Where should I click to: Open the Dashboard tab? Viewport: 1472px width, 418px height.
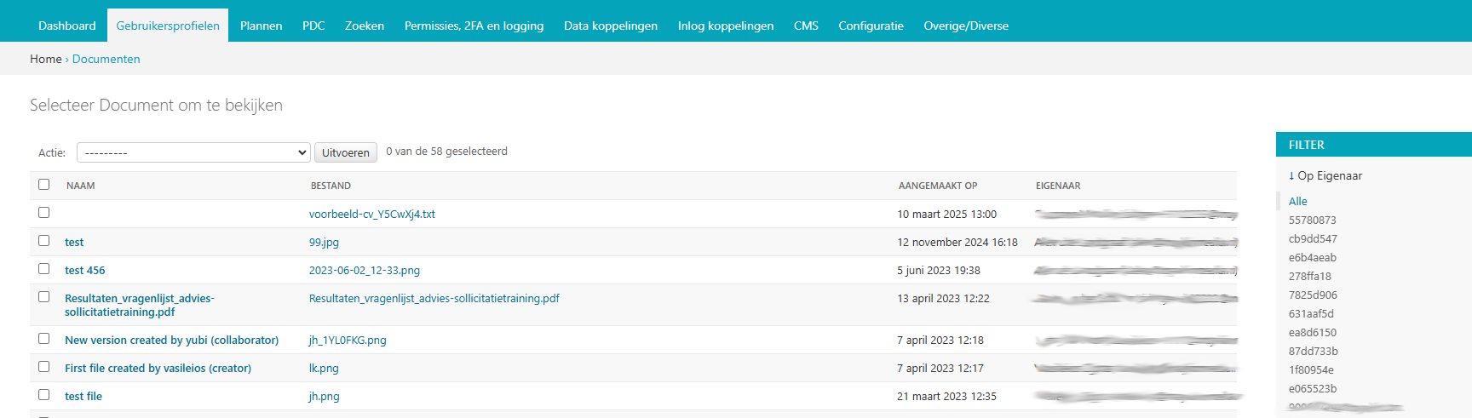pyautogui.click(x=66, y=26)
